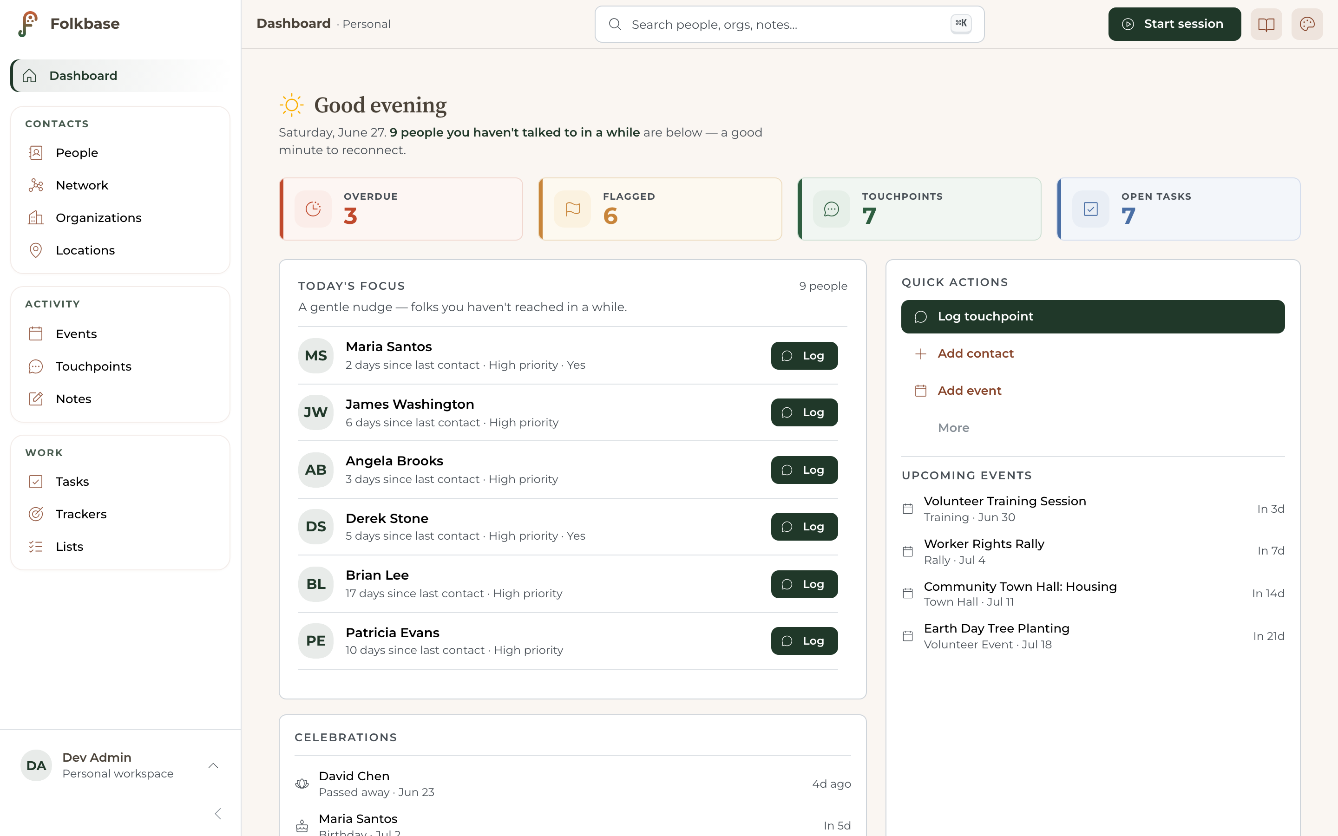Click the Touchpoints chat bubble icon
This screenshot has width=1338, height=836.
(x=36, y=366)
